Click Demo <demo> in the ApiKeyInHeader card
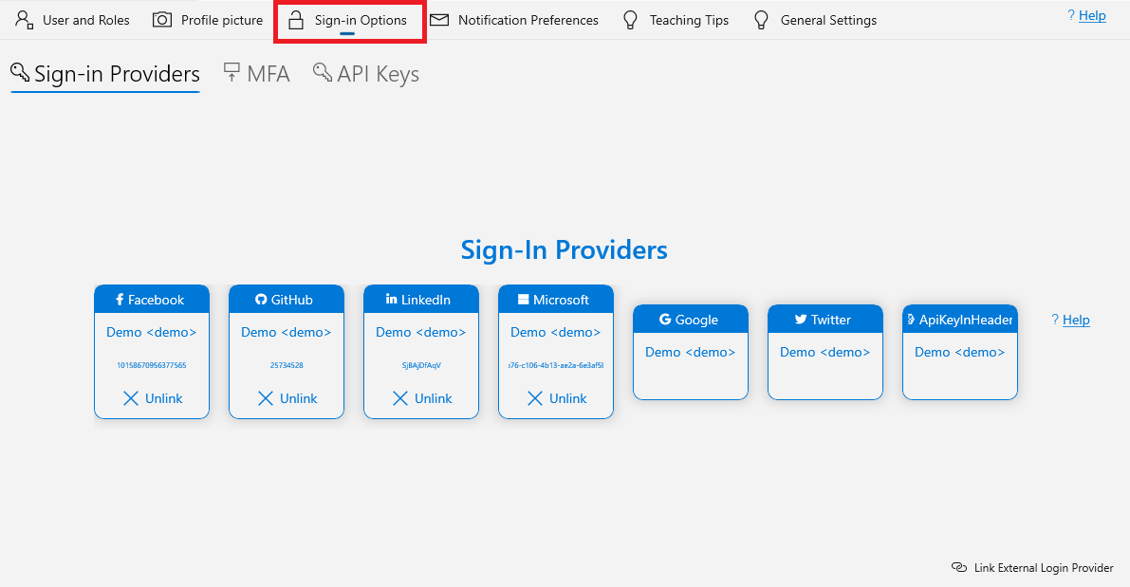The image size is (1130, 587). (x=960, y=352)
